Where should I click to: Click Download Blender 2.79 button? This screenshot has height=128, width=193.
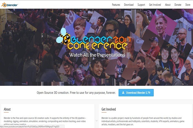pos(136,92)
